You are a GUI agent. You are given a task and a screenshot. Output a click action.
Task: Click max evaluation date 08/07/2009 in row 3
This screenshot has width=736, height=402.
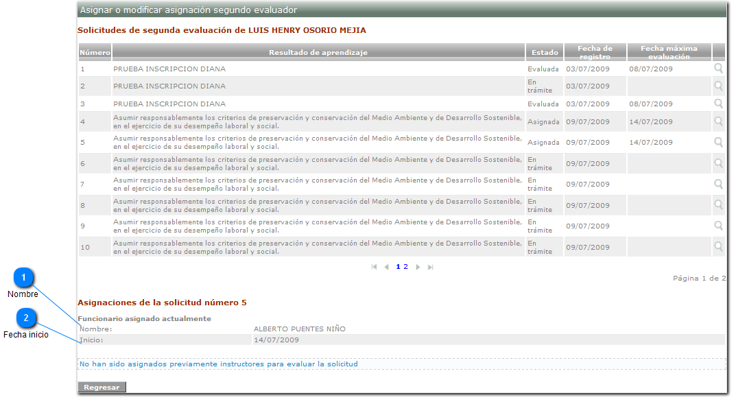tap(651, 104)
